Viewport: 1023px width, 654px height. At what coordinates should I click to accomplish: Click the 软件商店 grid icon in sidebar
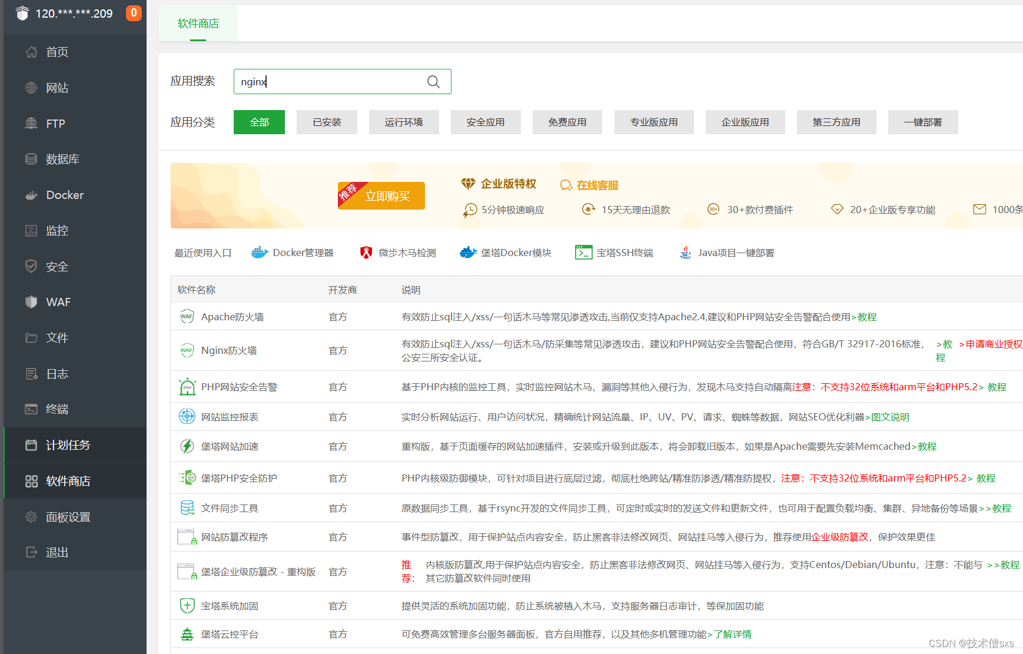(31, 481)
